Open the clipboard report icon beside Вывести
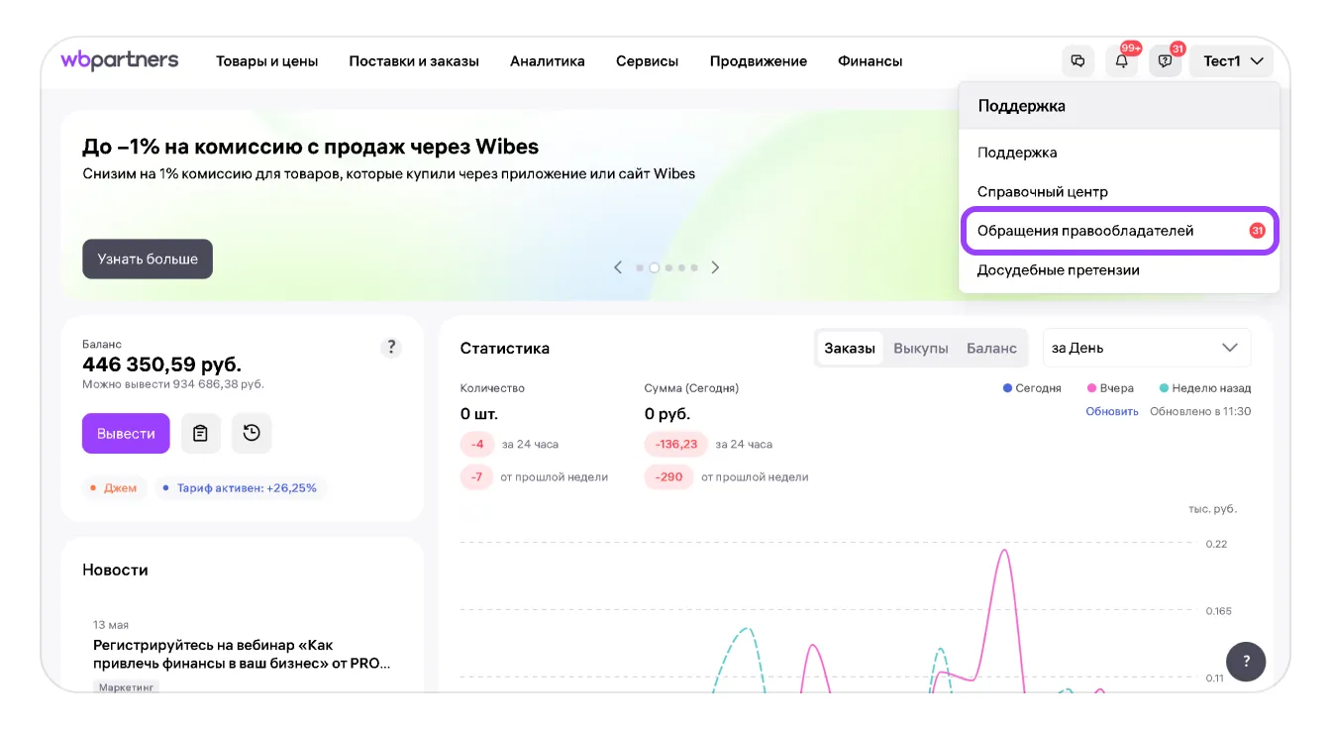 click(200, 434)
